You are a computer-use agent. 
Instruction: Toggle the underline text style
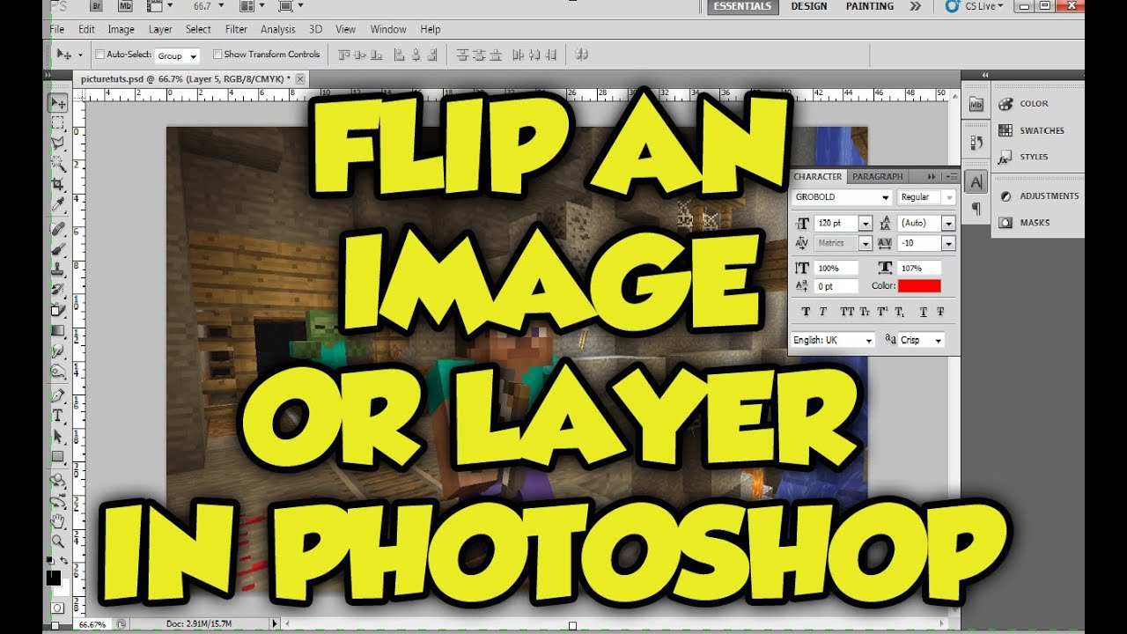(924, 312)
